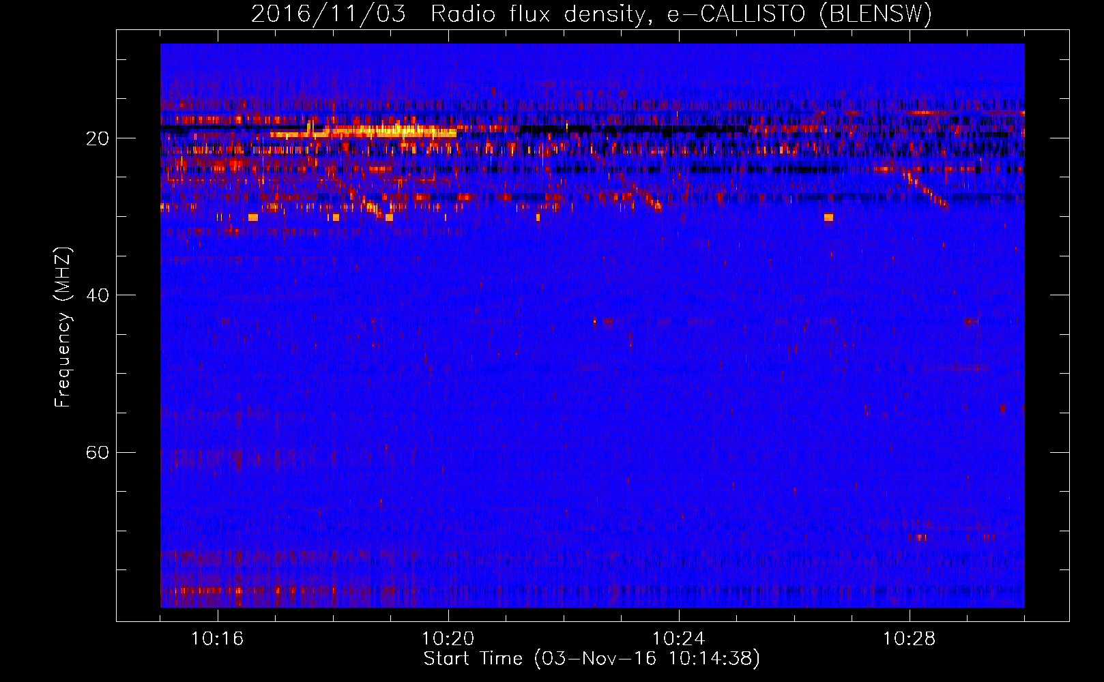The height and width of the screenshot is (682, 1104).
Task: Click the '10:16' time tick label
Action: [x=218, y=638]
